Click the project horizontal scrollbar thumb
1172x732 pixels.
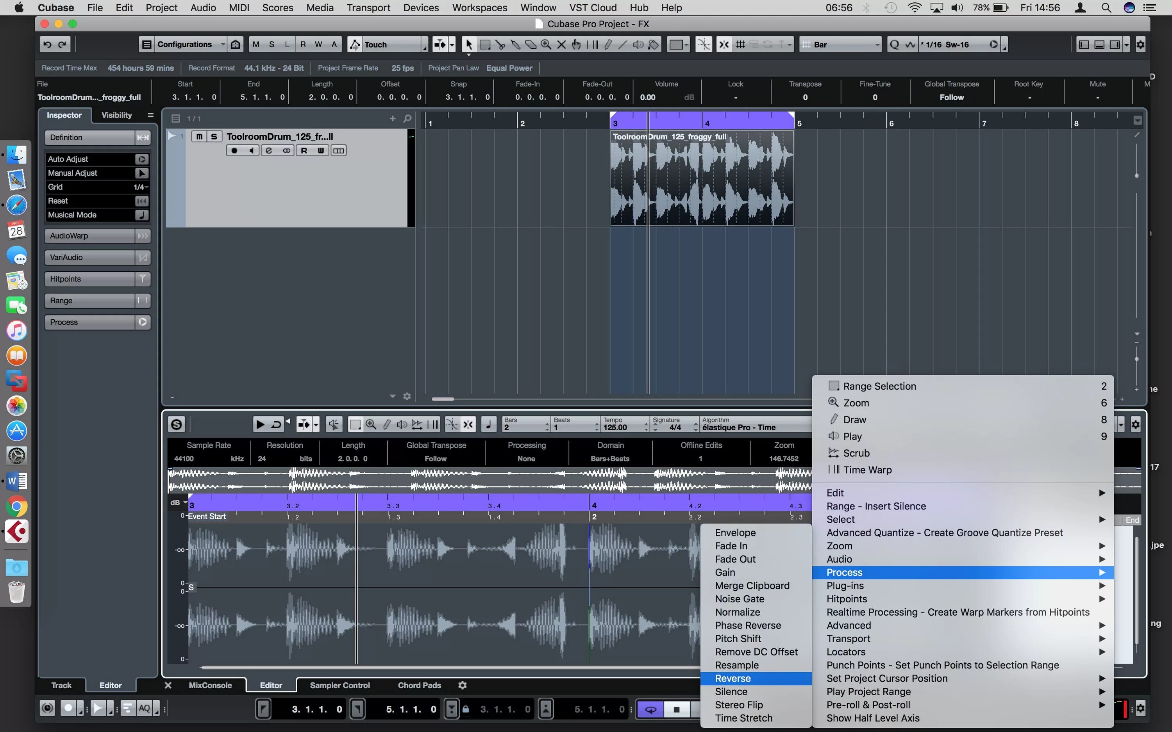[x=443, y=399]
